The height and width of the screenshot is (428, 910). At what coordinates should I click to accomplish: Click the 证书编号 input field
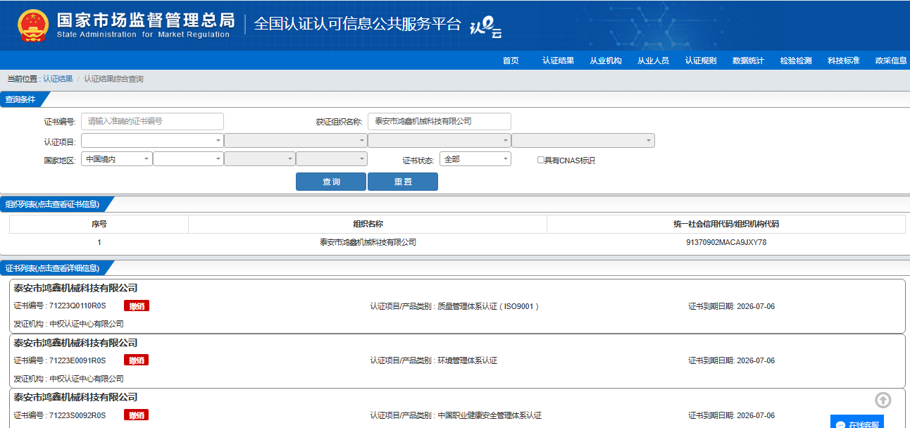(x=152, y=121)
